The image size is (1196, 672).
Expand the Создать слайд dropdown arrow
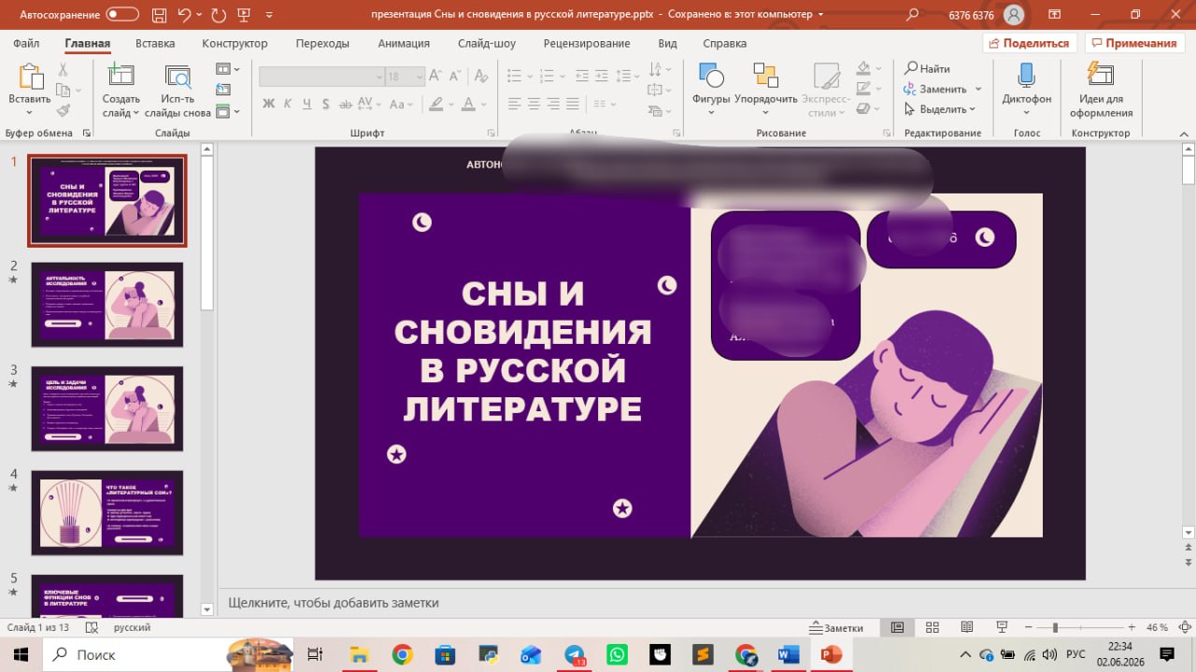[x=135, y=113]
